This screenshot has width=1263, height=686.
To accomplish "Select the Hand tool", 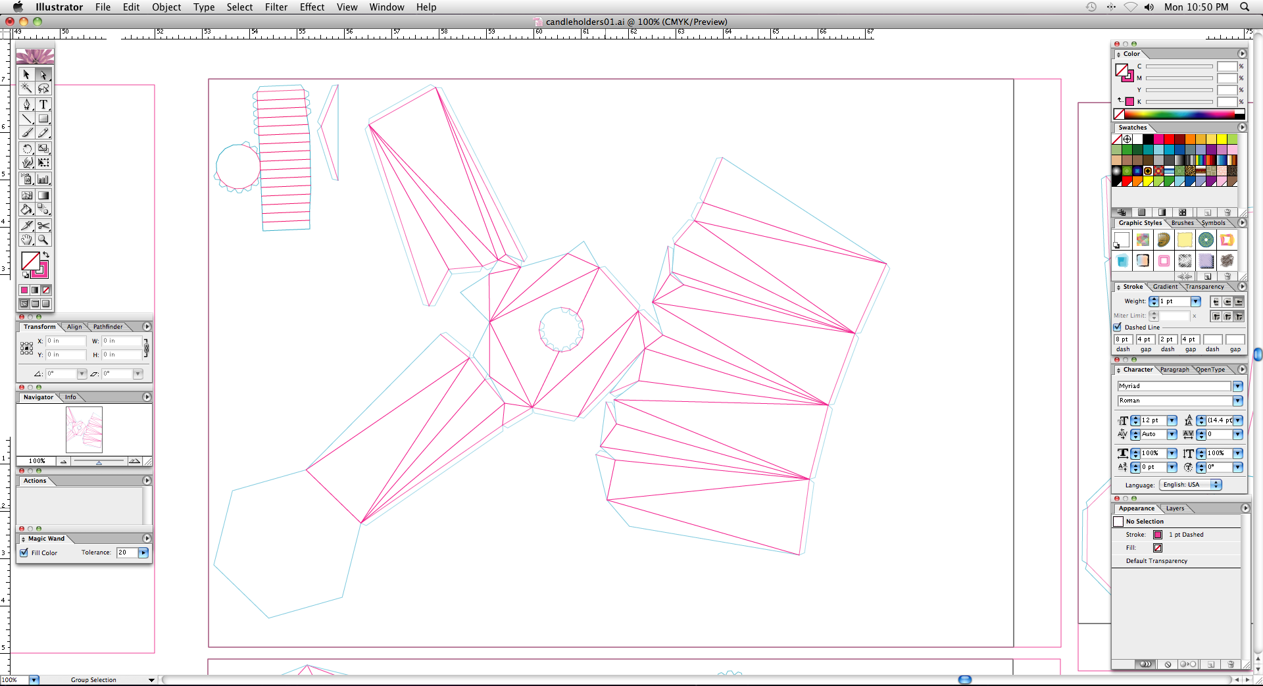I will pyautogui.click(x=26, y=240).
